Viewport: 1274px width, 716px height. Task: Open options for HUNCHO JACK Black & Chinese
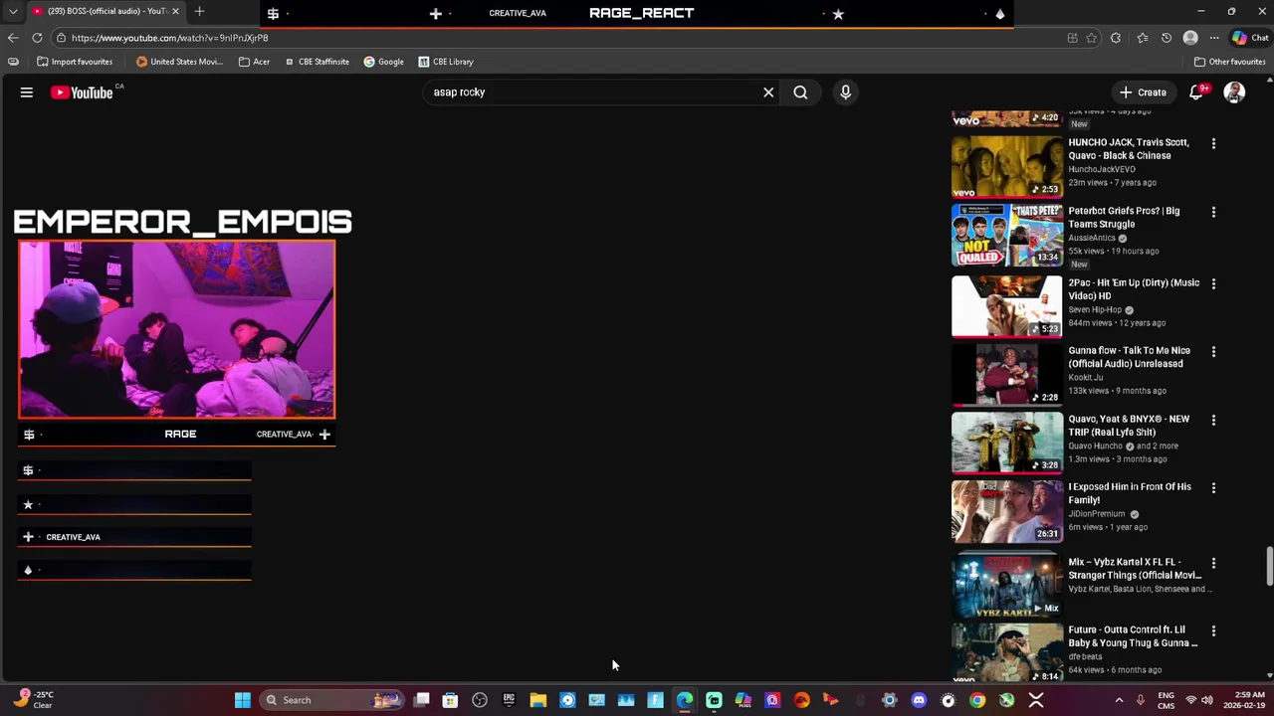(1213, 144)
